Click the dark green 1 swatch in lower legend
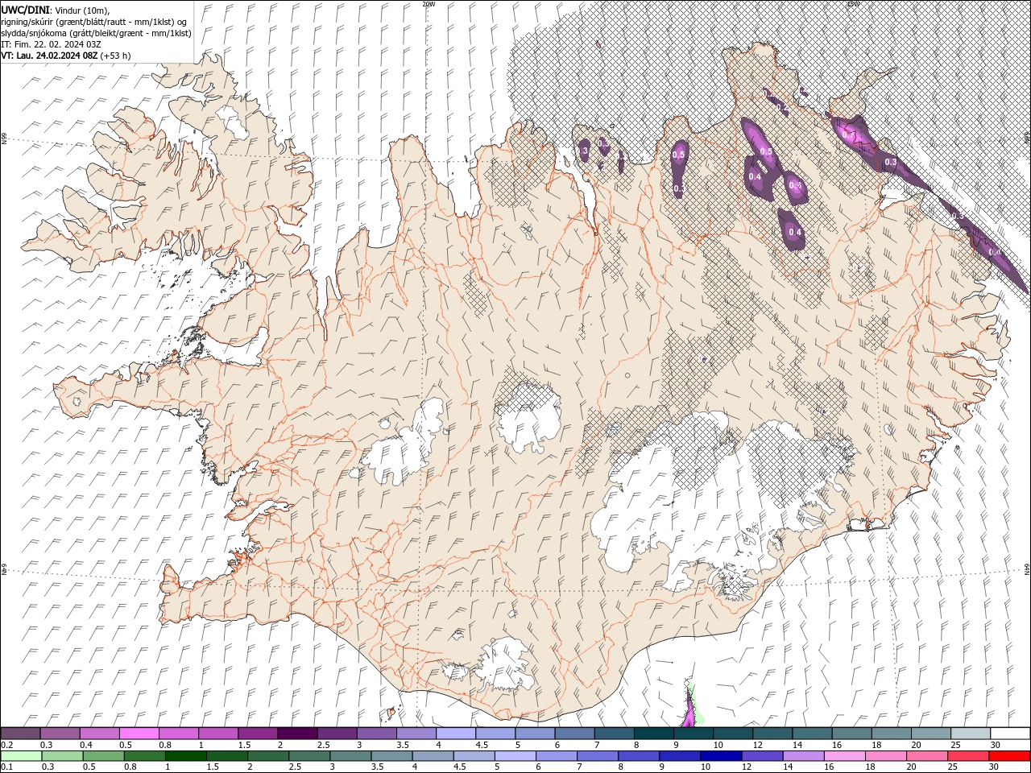 pos(186,756)
